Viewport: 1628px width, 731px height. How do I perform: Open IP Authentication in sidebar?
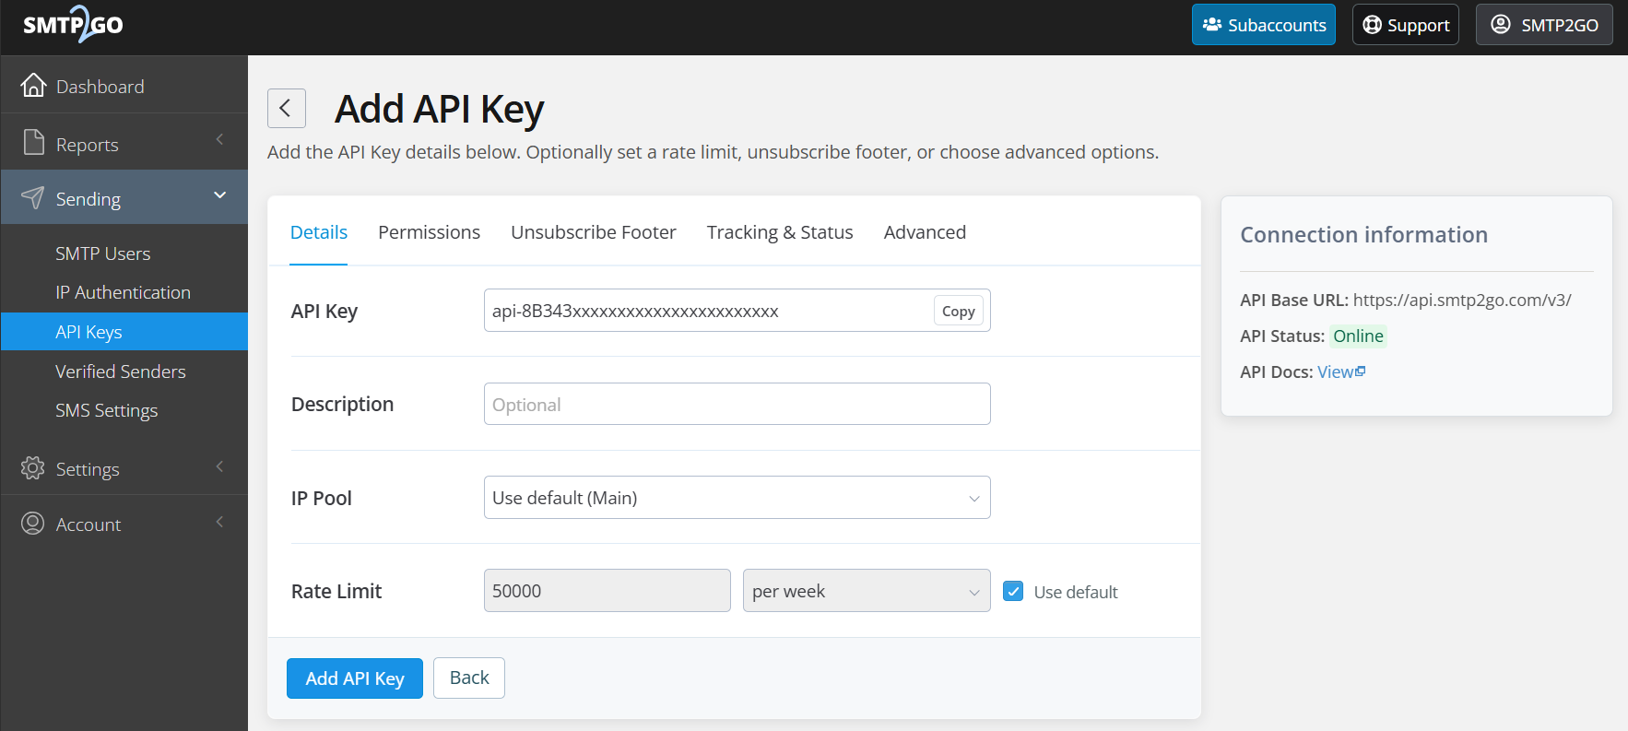pos(124,292)
